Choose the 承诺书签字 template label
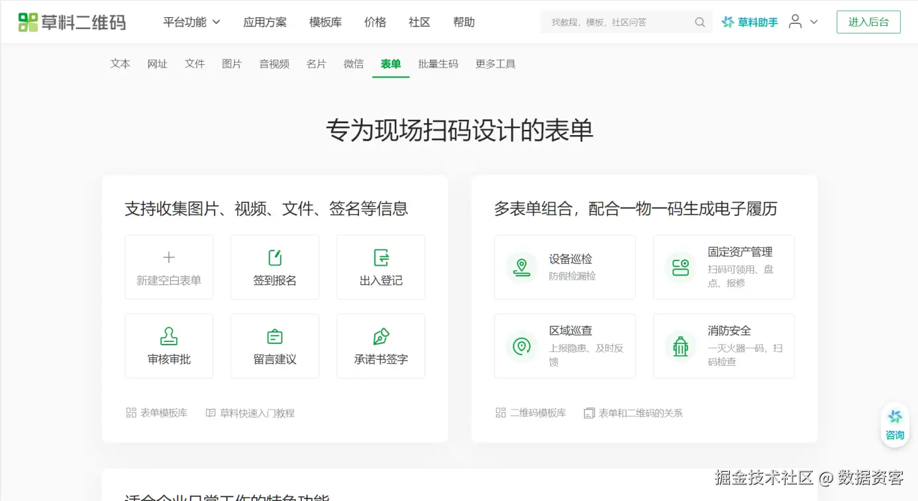This screenshot has height=501, width=918. pyautogui.click(x=381, y=359)
